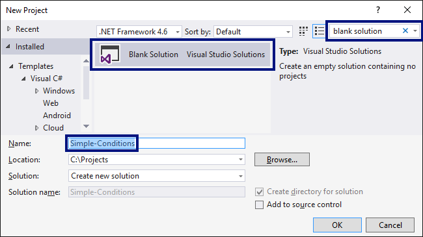Switch to medium icons view
The width and height of the screenshot is (423, 237).
click(303, 31)
